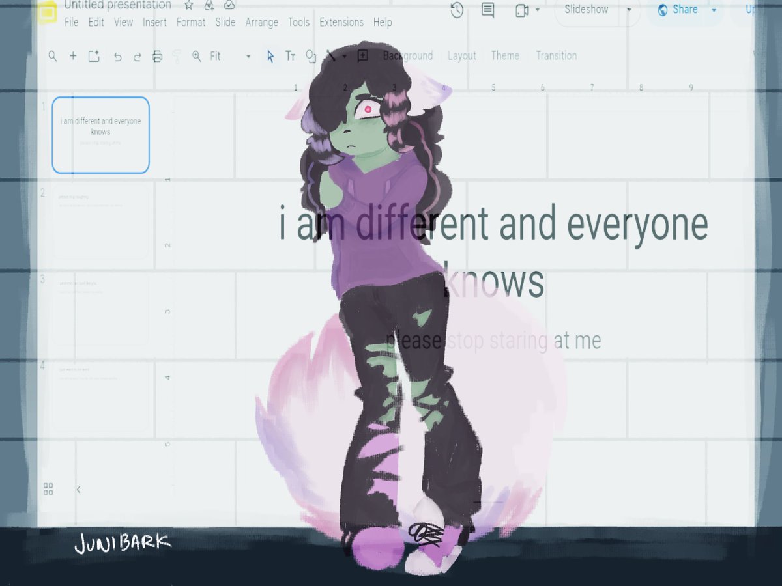The height and width of the screenshot is (586, 782).
Task: Expand the line tool dropdown arrow
Action: point(344,57)
